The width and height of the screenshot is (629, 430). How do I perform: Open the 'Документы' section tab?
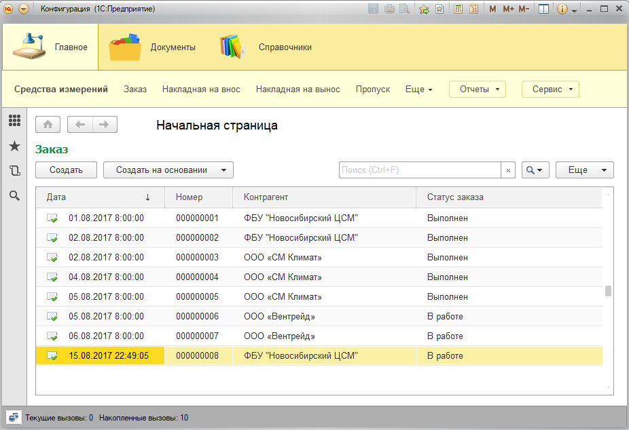(153, 47)
